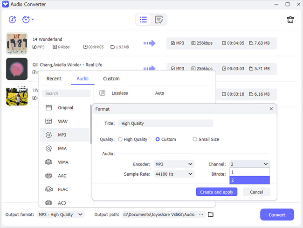Click the Title text field
The width and height of the screenshot is (303, 228).
click(165, 123)
